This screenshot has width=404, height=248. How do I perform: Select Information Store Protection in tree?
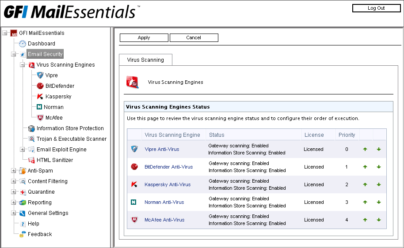(x=70, y=128)
